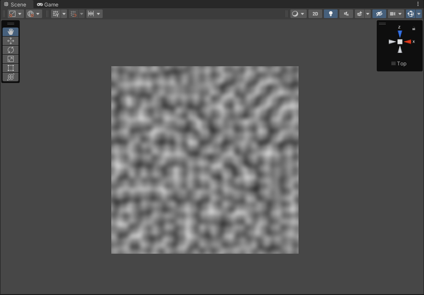Click the grid visibility icon
Image resolution: width=424 pixels, height=295 pixels.
[56, 13]
